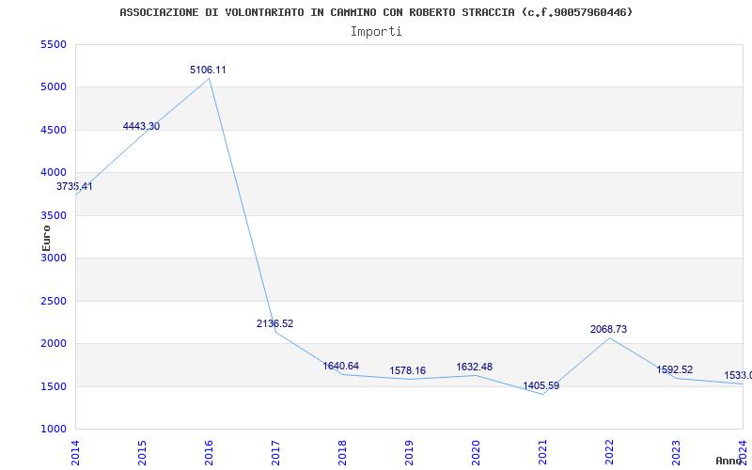752x470 pixels.
Task: Click the 4000 y-axis value
Action: [x=54, y=173]
